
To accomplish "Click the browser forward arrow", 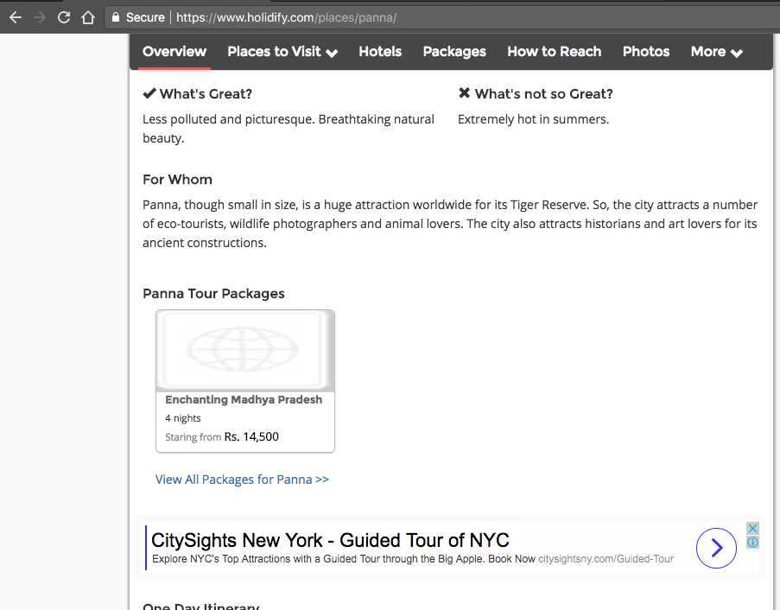I will [40, 17].
